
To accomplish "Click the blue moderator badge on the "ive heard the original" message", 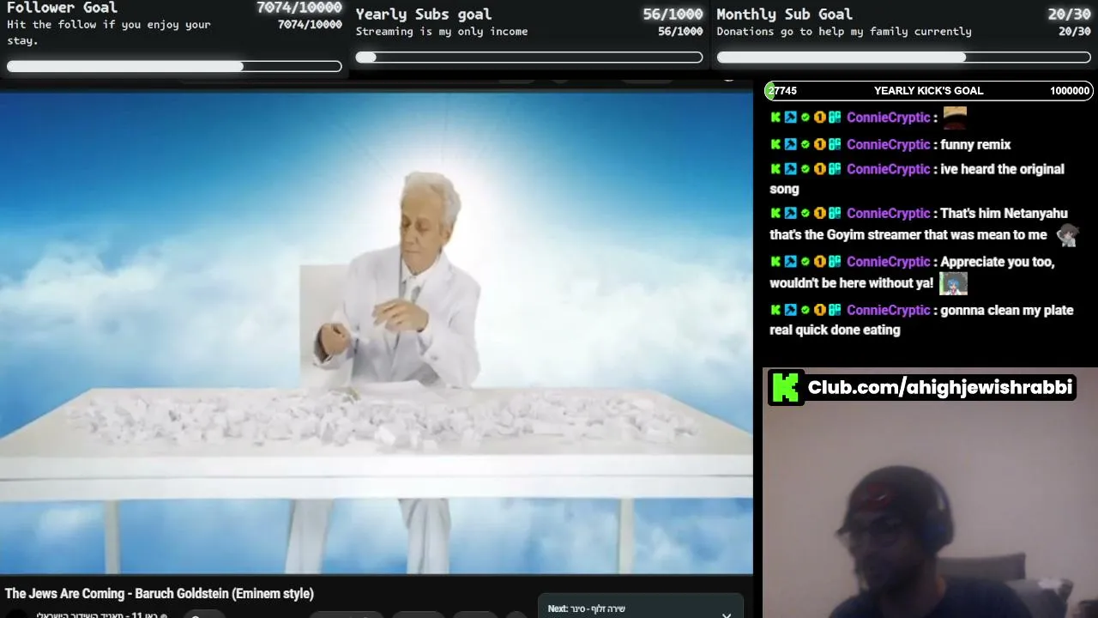I will click(790, 169).
